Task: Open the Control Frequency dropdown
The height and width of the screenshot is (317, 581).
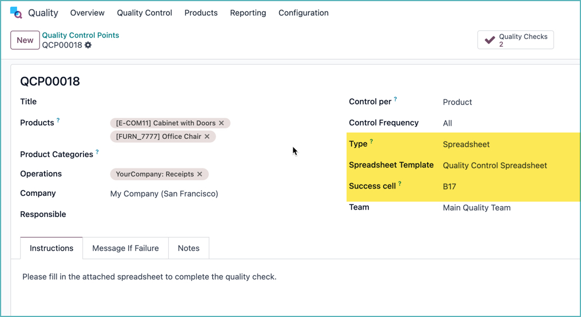Action: (503, 123)
